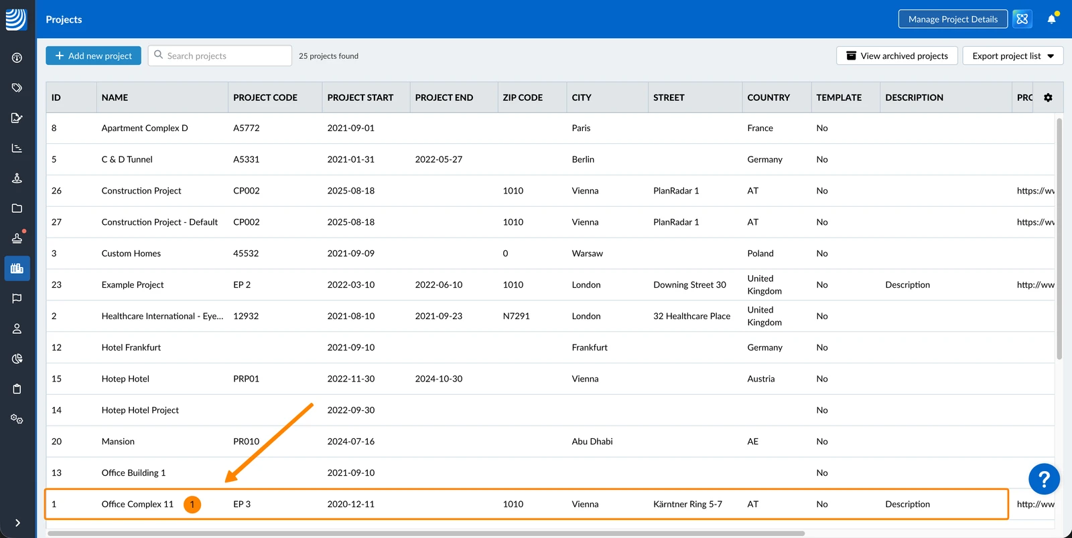Select the Example Project name

click(133, 285)
